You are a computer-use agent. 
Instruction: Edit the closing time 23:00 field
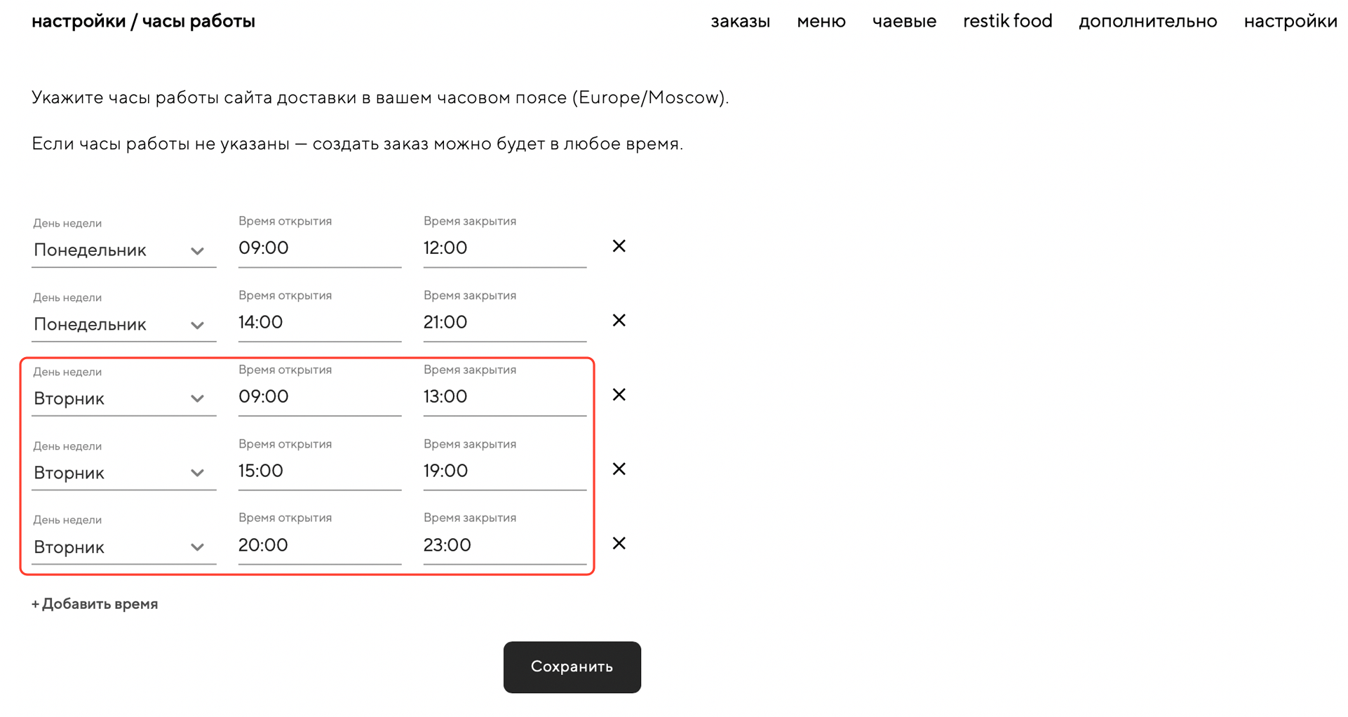tap(504, 546)
